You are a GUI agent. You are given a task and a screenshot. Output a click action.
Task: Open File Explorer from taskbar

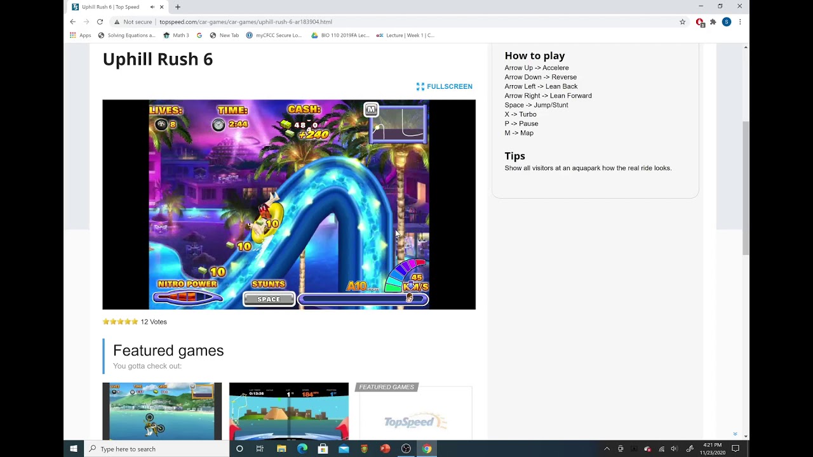(x=281, y=449)
